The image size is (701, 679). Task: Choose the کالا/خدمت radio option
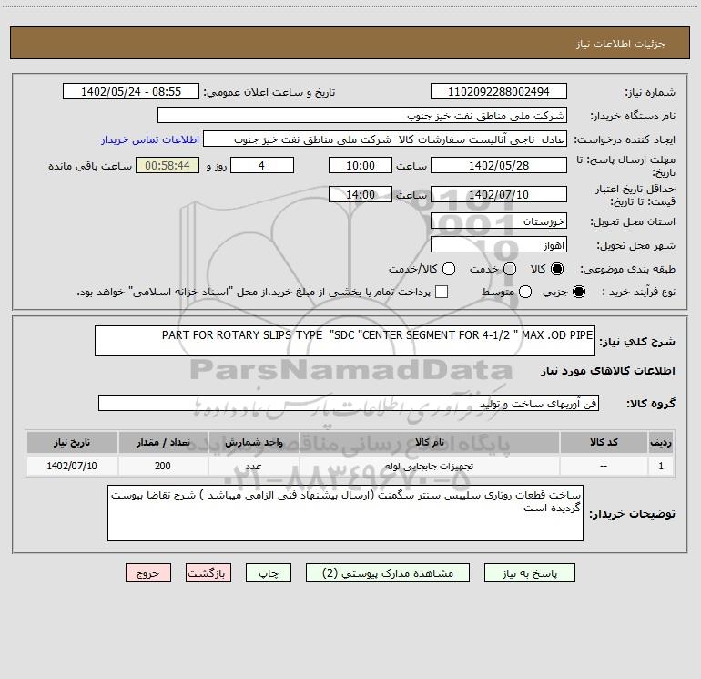[x=447, y=270]
